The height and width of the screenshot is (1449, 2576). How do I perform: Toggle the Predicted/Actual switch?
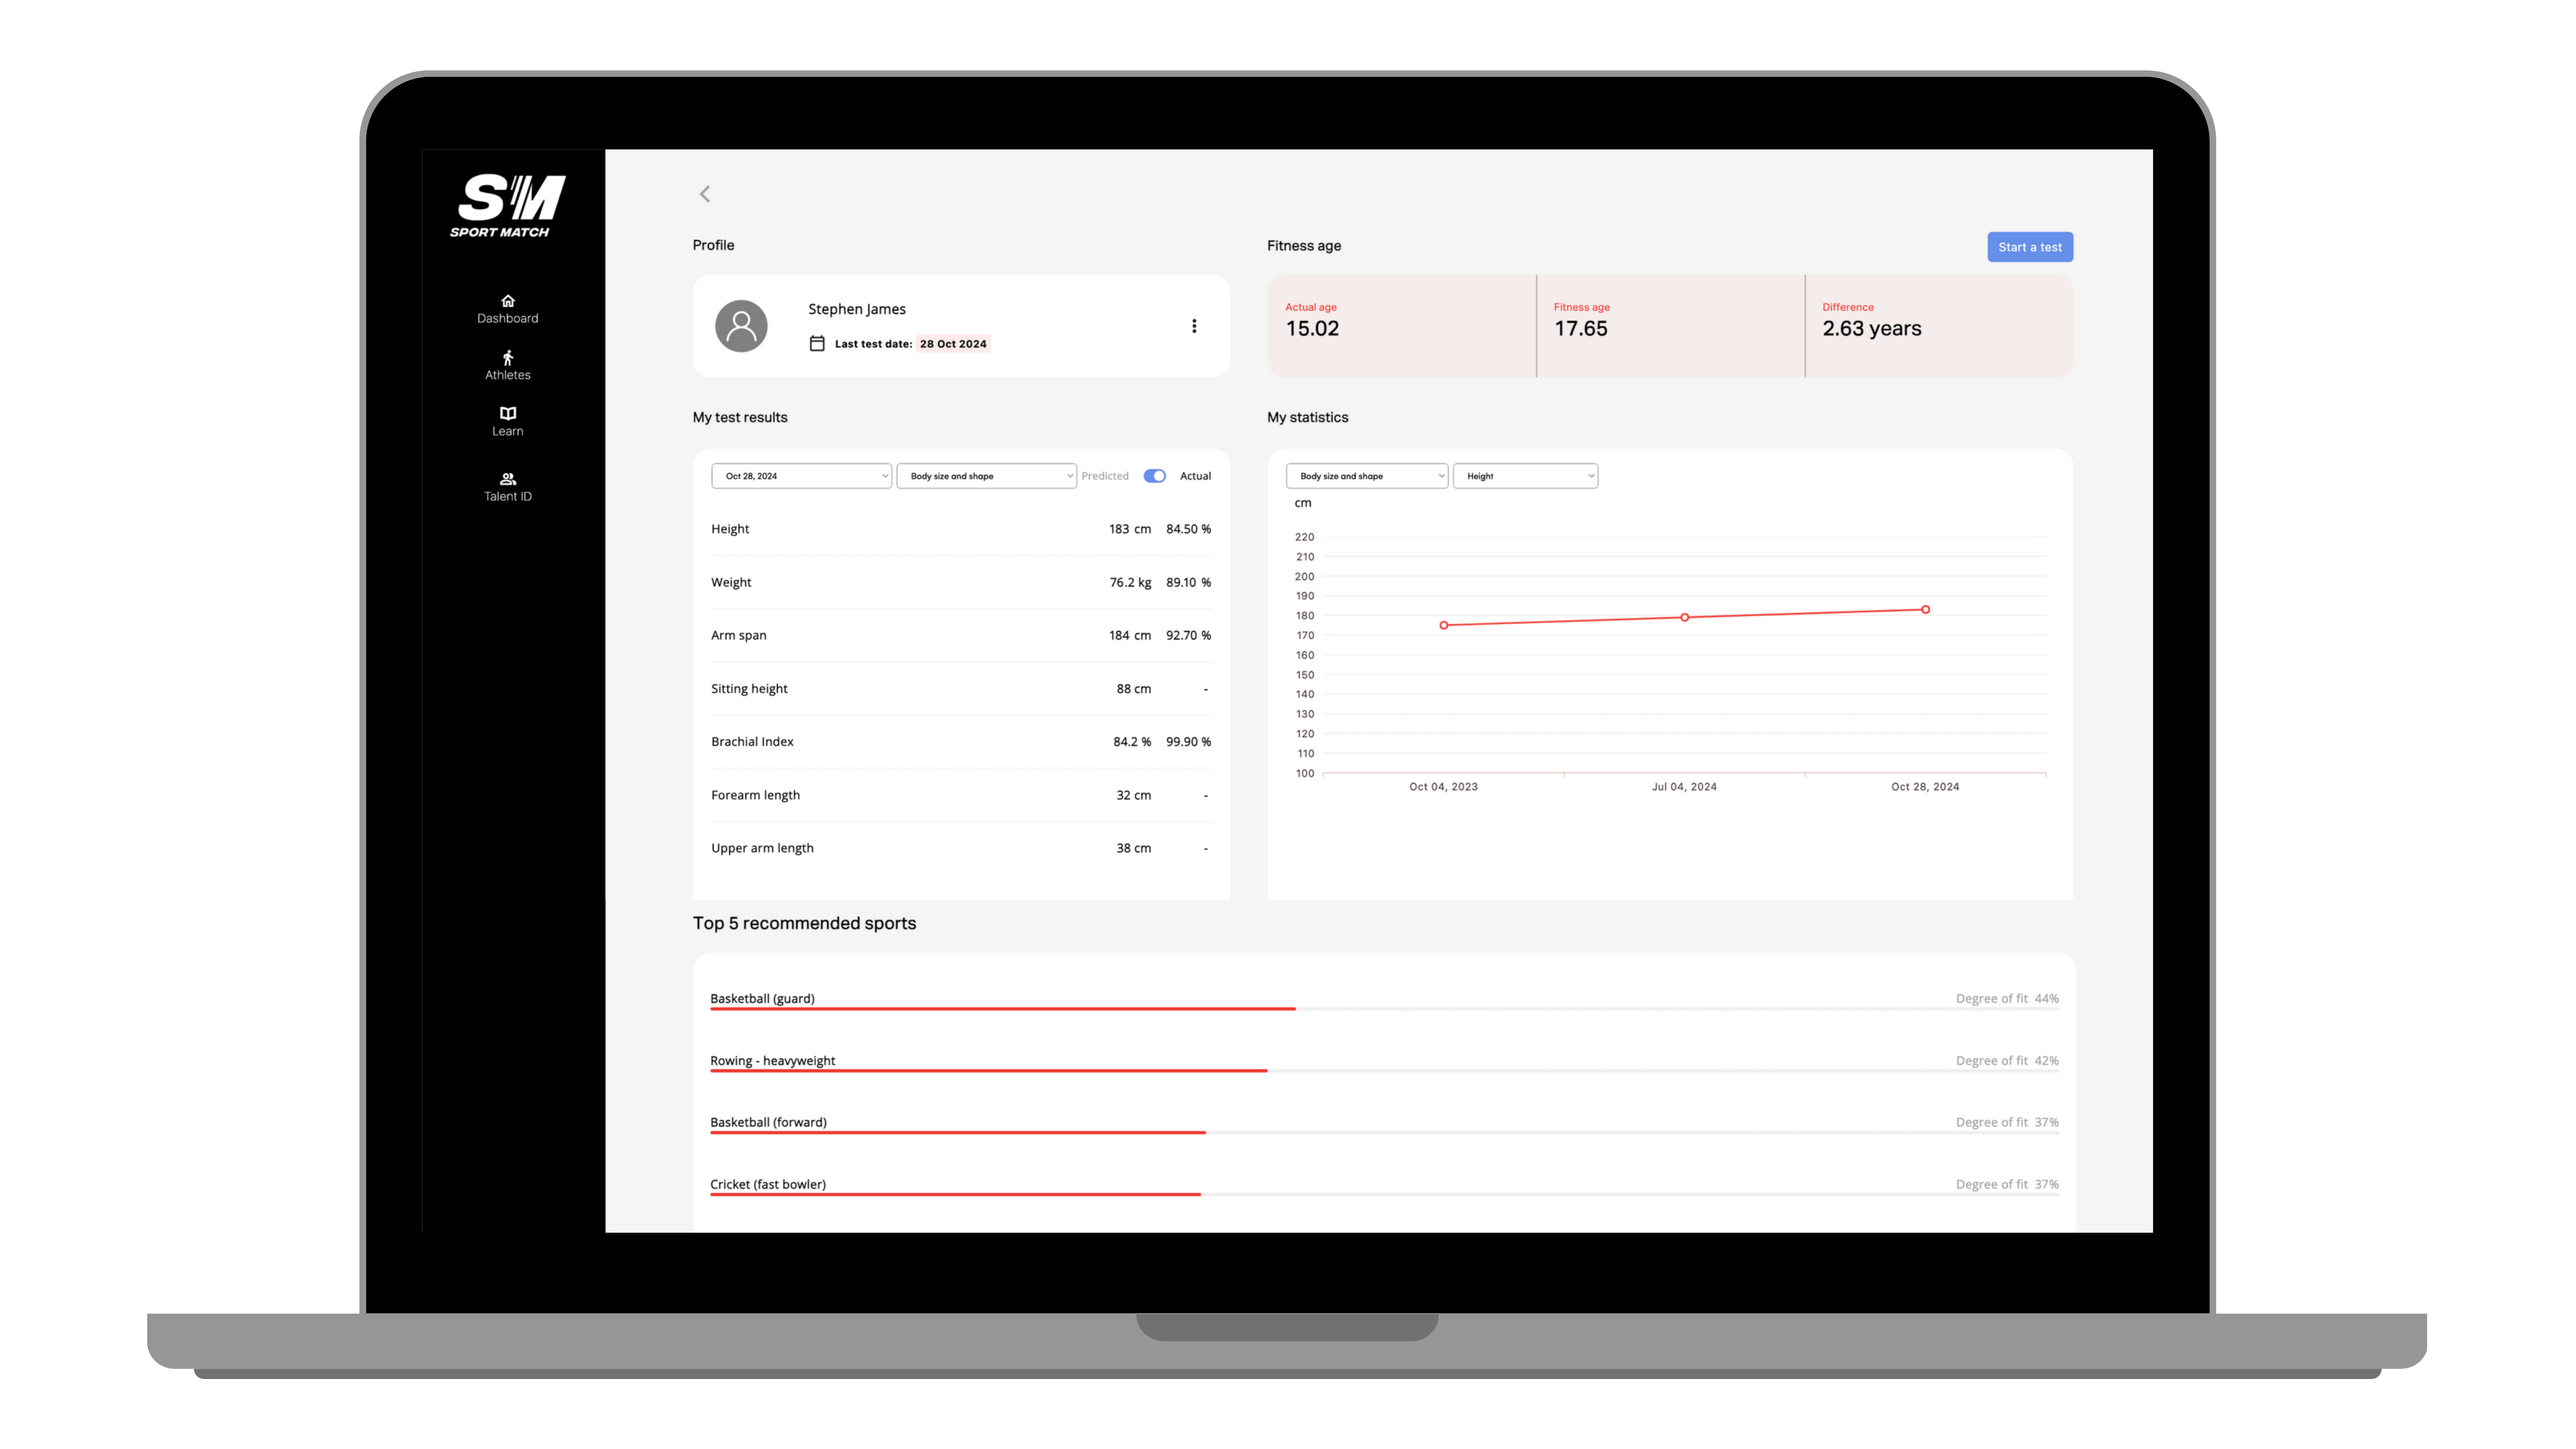(1155, 476)
